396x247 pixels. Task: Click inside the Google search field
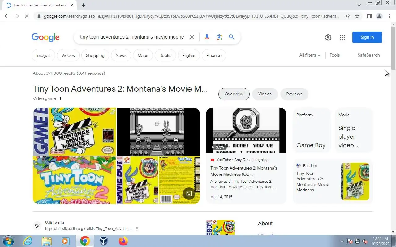132,37
